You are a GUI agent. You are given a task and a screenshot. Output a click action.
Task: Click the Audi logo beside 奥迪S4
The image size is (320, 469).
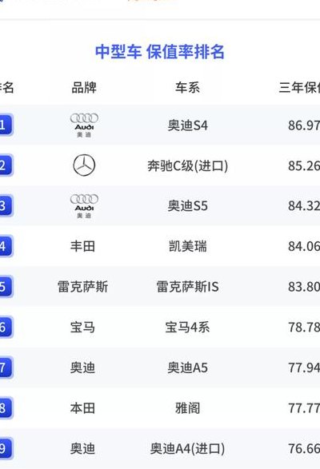coord(84,125)
